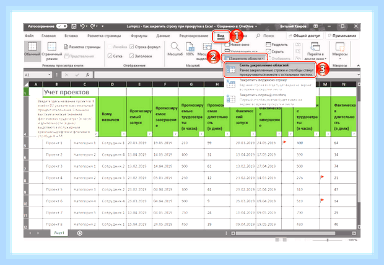Open Quick Access Toolbar customize dropdown
384x265 pixels.
click(102, 26)
